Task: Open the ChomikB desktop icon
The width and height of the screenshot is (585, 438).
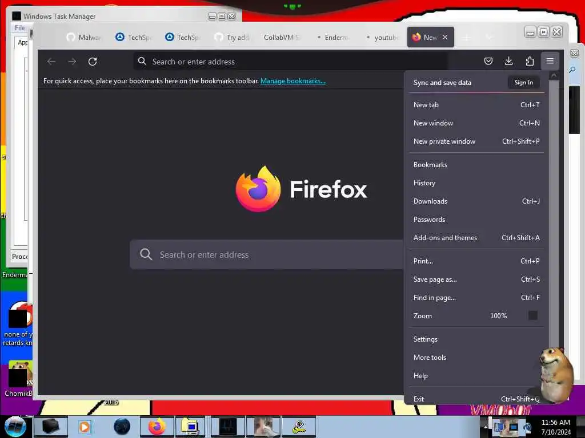Action: coord(18,379)
